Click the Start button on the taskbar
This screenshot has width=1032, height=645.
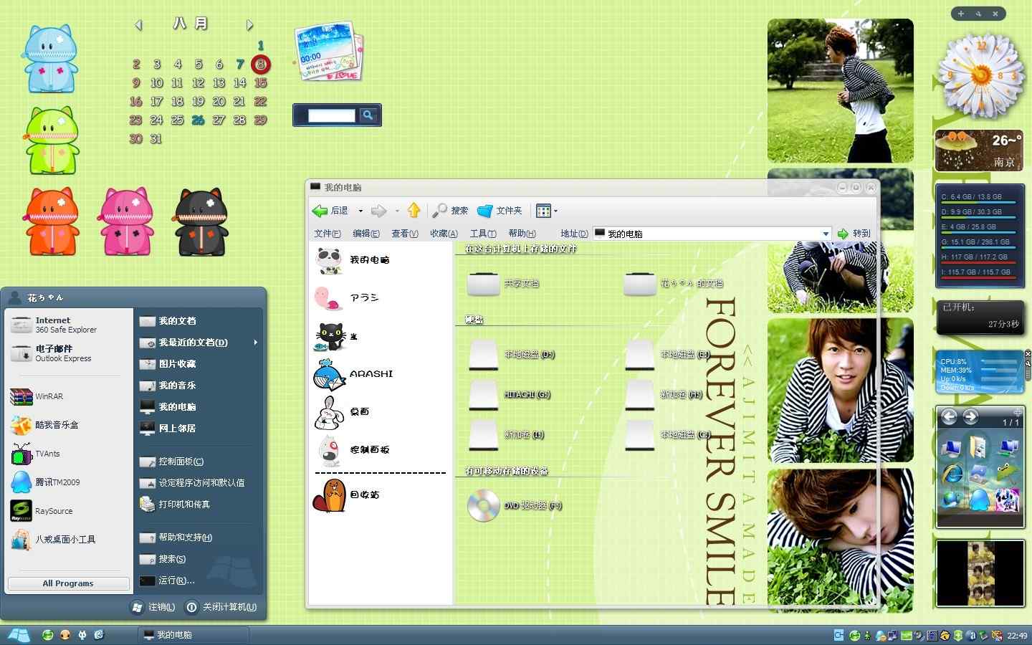coord(18,635)
